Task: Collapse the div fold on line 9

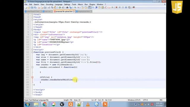Action: (32, 34)
